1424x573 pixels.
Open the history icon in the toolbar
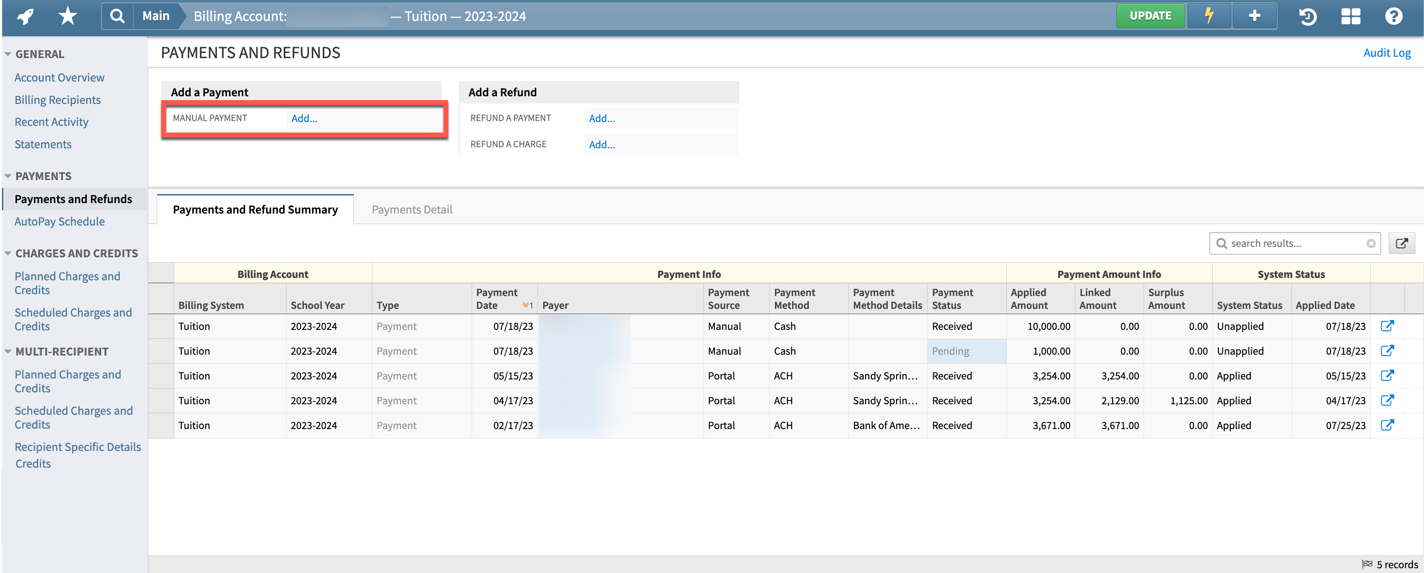(1307, 17)
